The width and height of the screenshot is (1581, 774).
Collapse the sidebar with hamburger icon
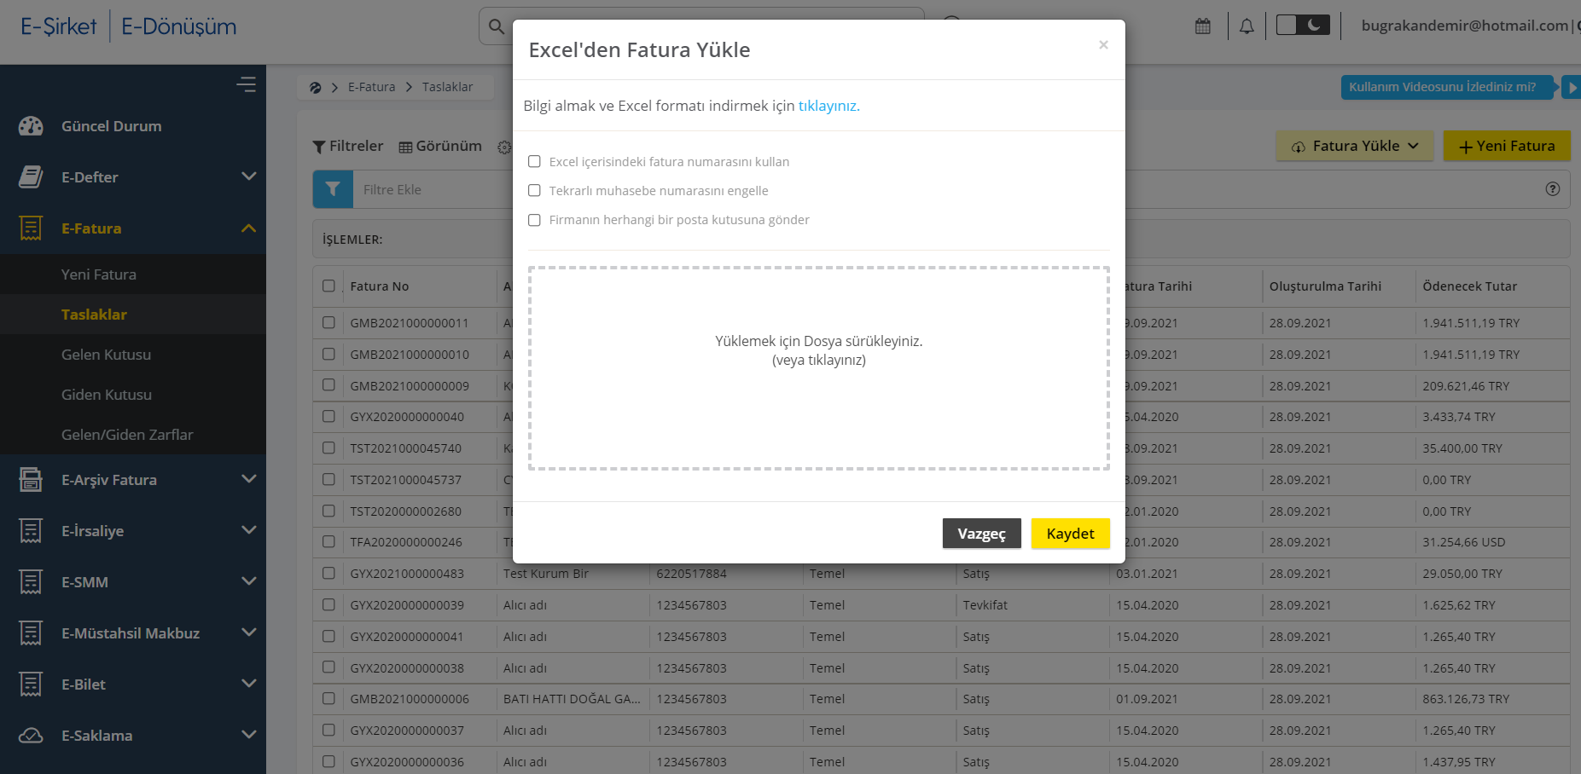click(247, 84)
